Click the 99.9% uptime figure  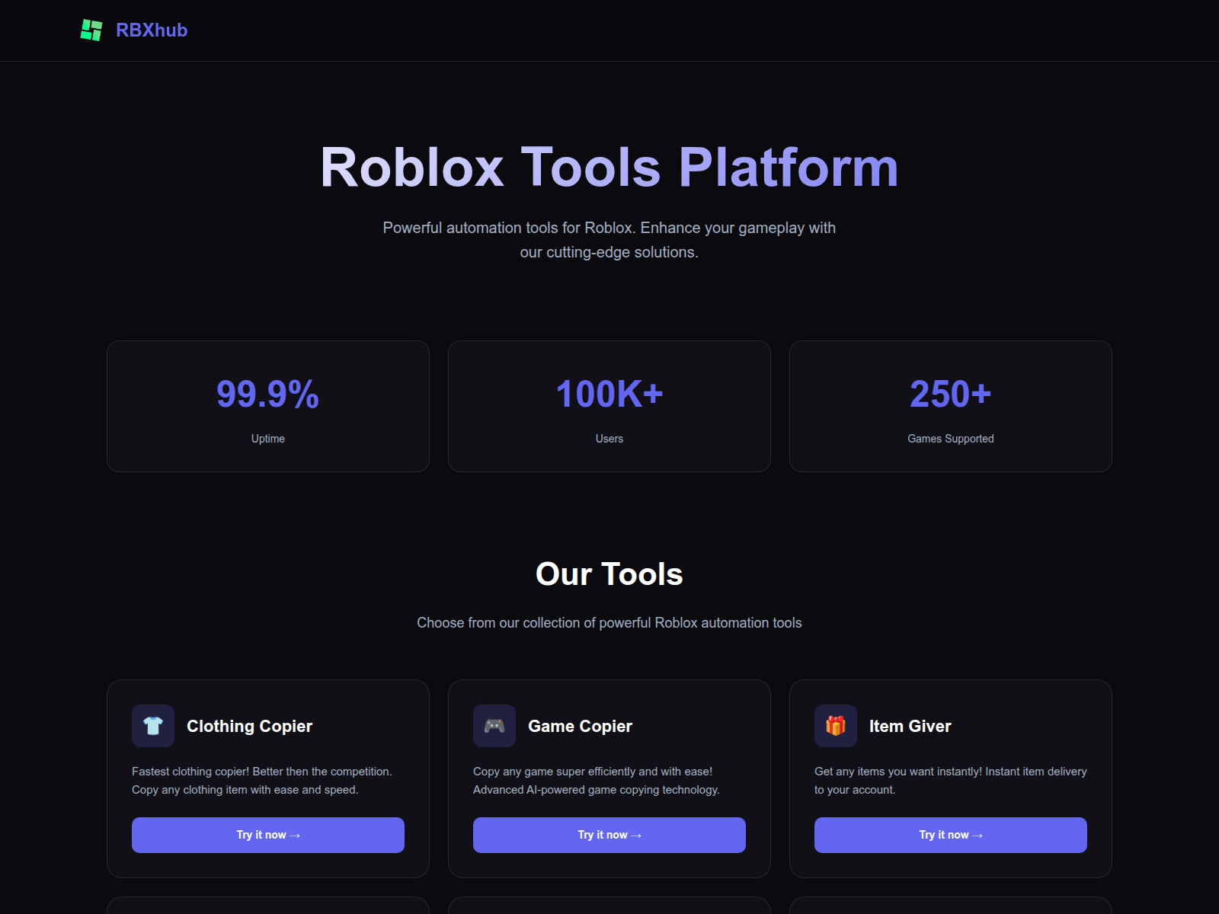tap(268, 395)
